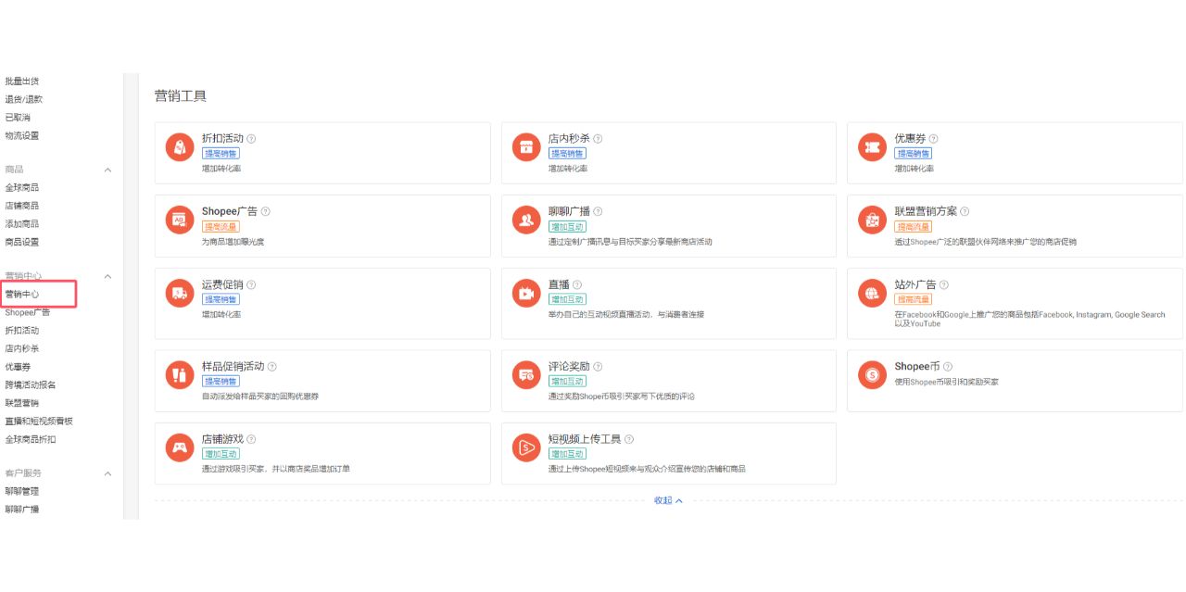Click help icon next to 站外广告
The width and height of the screenshot is (1186, 592).
(944, 285)
